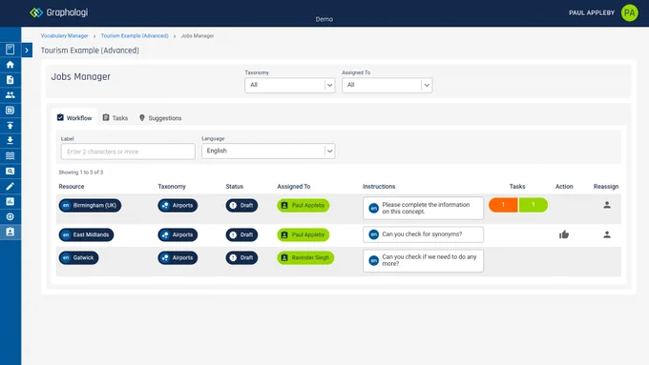This screenshot has width=649, height=365.
Task: Open the jobs badge sidebar icon
Action: point(10,232)
